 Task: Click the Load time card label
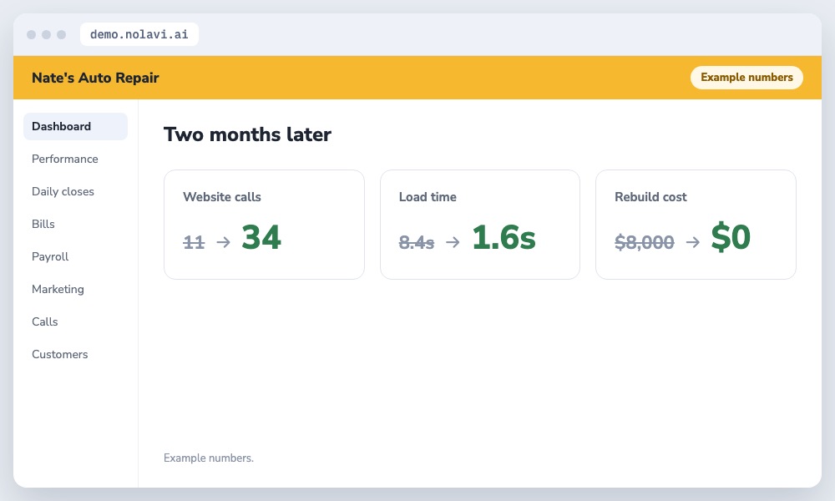click(428, 196)
